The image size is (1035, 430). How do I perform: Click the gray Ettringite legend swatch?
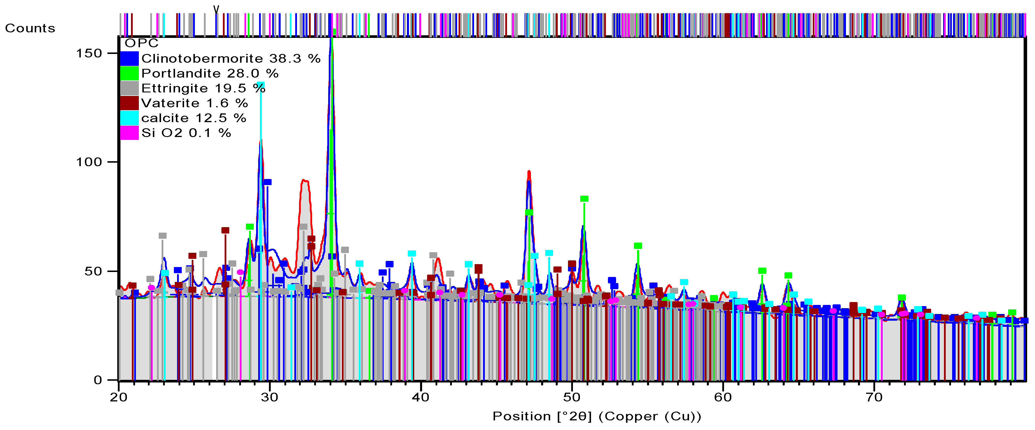coord(130,88)
